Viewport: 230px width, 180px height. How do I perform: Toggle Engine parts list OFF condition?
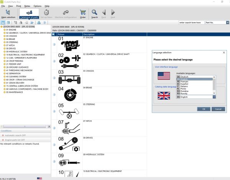pos(25,140)
